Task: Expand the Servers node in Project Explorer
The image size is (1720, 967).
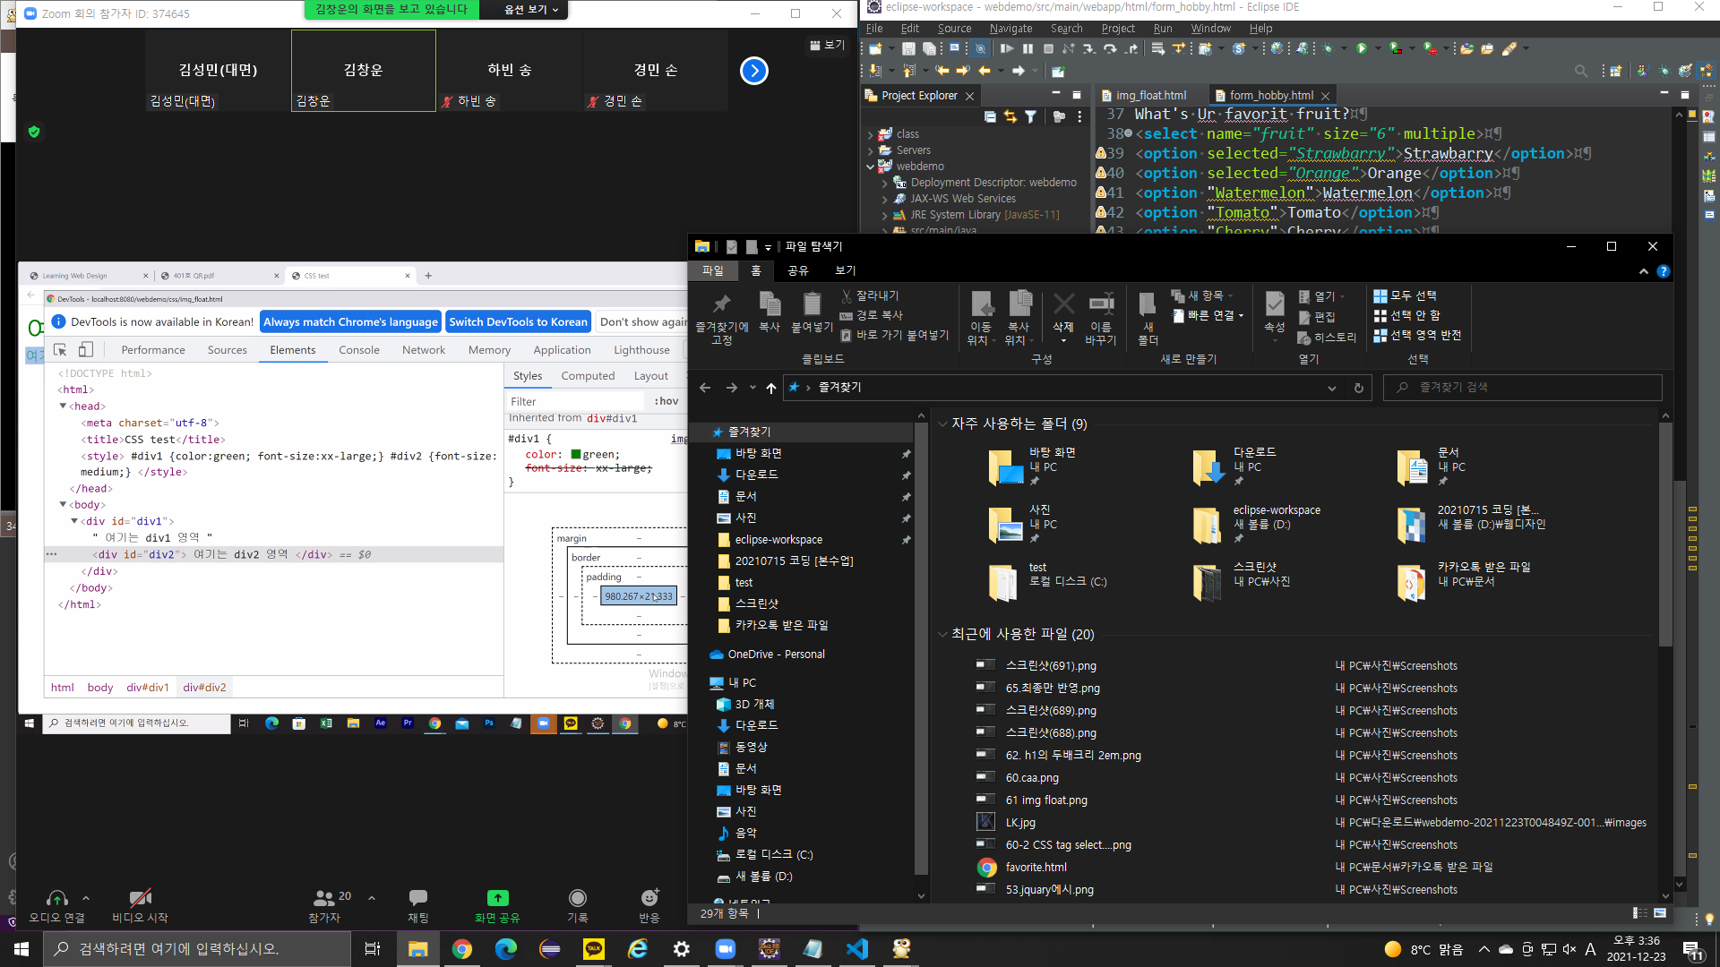Action: point(871,150)
